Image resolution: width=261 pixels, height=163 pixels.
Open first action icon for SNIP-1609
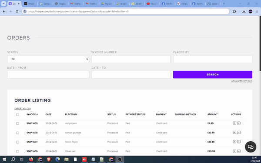pos(234,123)
